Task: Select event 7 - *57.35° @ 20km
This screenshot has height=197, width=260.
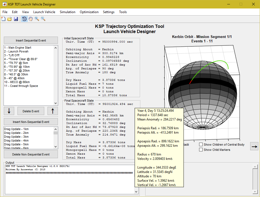Action: coord(29,70)
